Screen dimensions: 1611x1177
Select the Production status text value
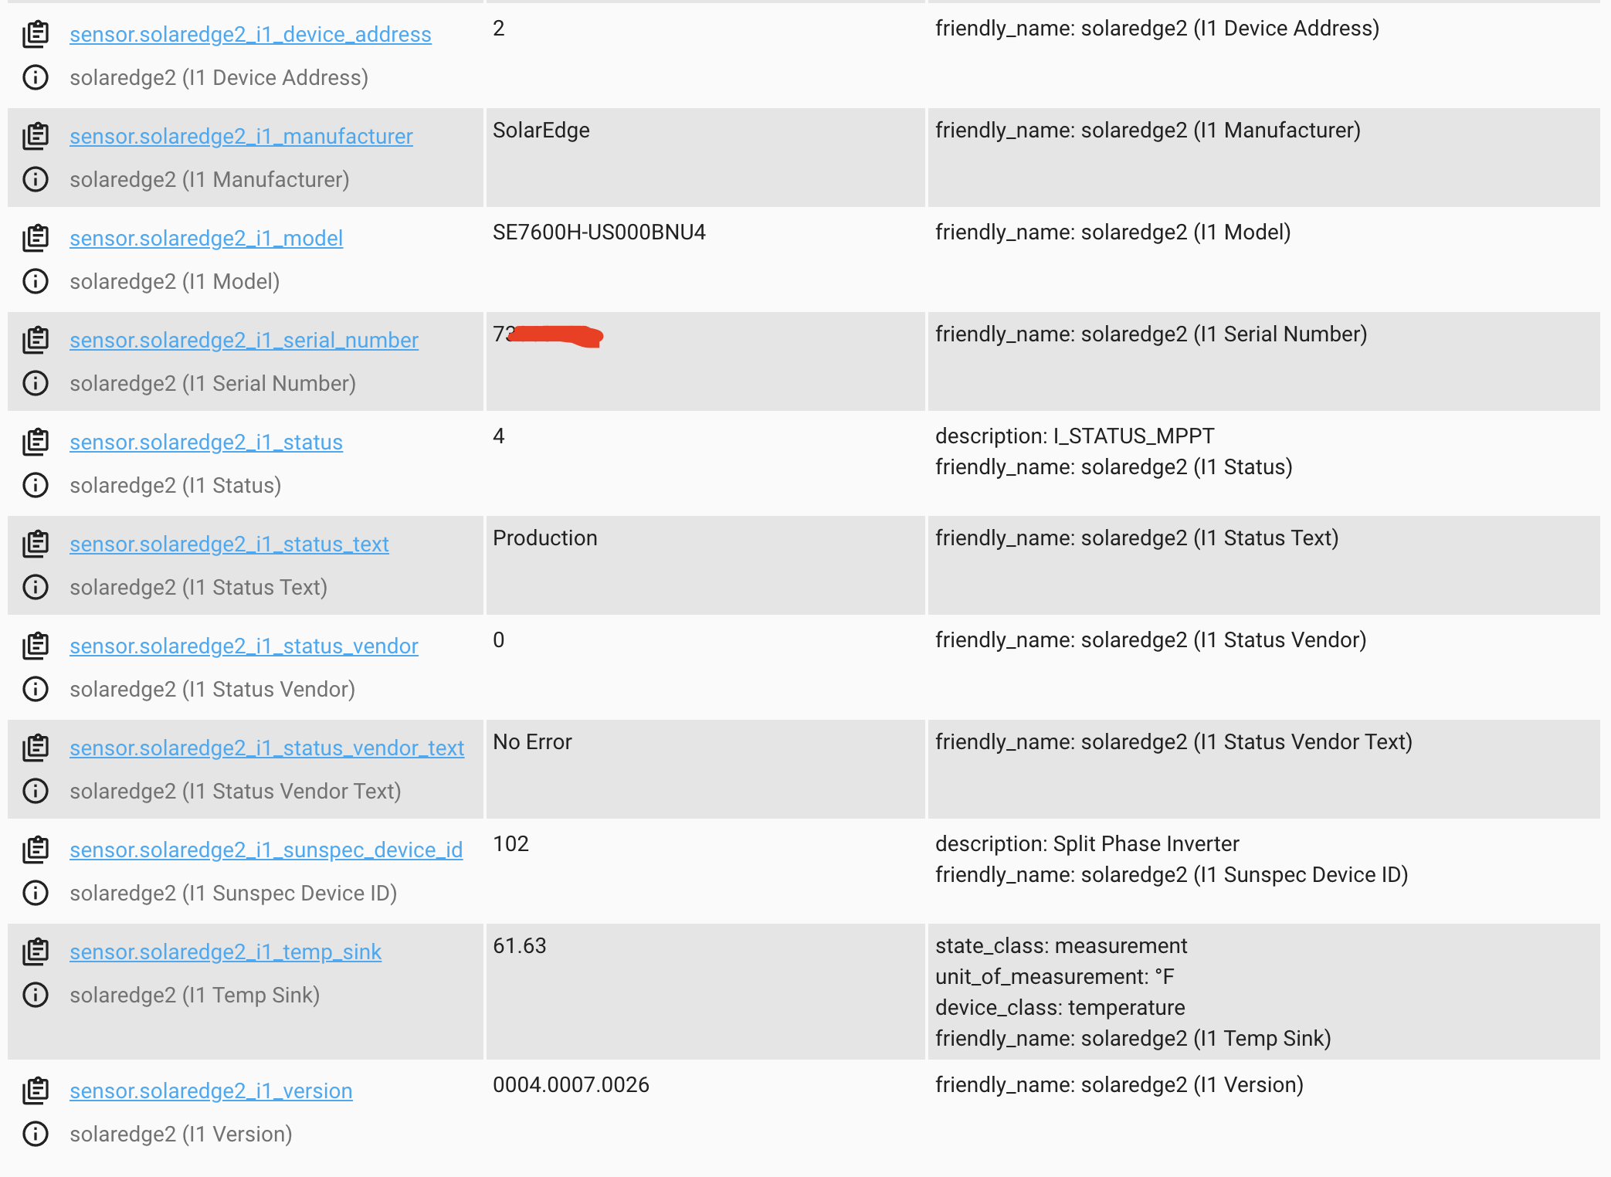coord(545,537)
